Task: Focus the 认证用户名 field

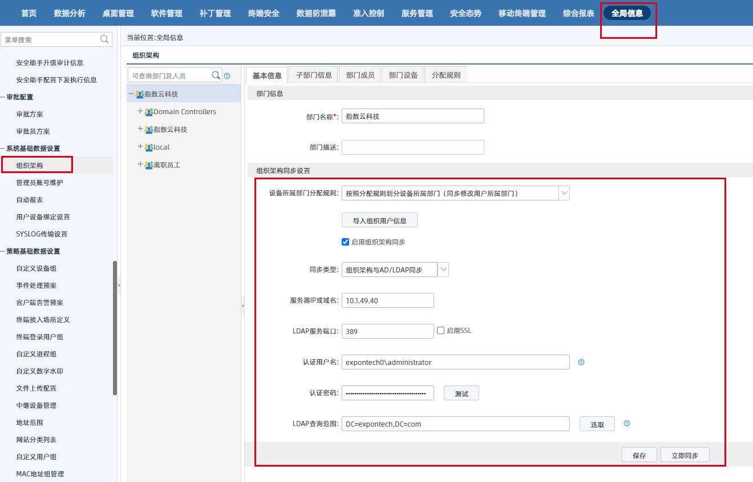Action: [x=456, y=362]
